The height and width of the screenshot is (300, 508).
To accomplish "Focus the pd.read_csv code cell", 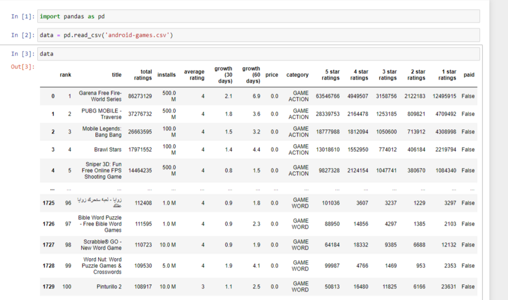I will pos(258,35).
